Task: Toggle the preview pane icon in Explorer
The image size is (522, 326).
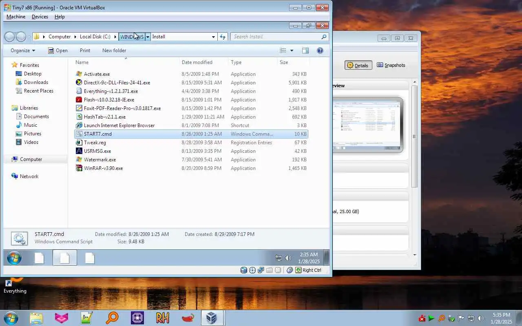Action: point(305,51)
